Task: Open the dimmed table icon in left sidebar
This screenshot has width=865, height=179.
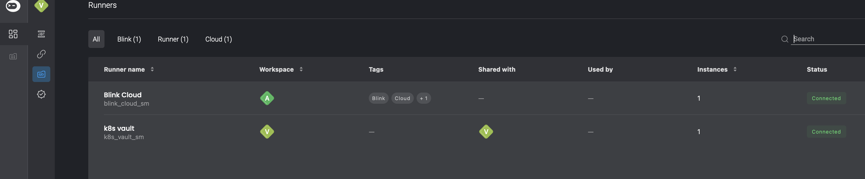Action: coord(13,56)
